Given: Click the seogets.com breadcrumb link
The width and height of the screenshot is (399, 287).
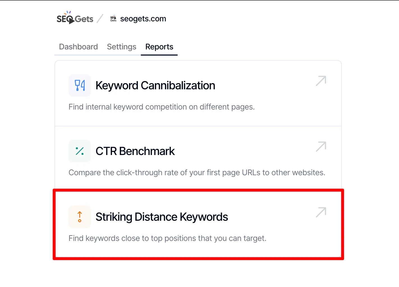Looking at the screenshot, I should point(143,19).
